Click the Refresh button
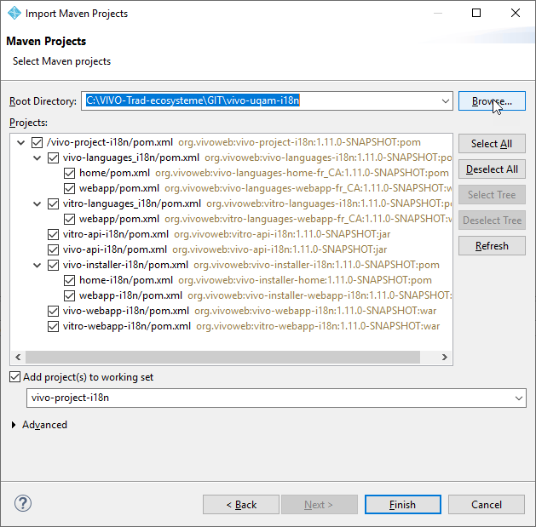The height and width of the screenshot is (527, 536). tap(492, 246)
